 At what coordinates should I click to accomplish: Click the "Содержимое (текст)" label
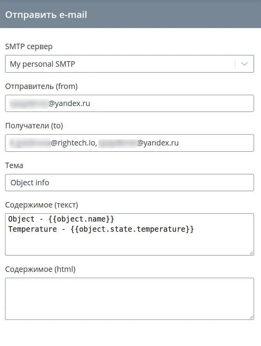(41, 205)
